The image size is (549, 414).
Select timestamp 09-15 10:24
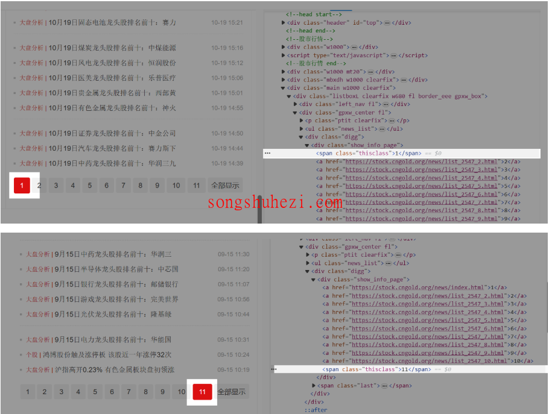pyautogui.click(x=233, y=355)
